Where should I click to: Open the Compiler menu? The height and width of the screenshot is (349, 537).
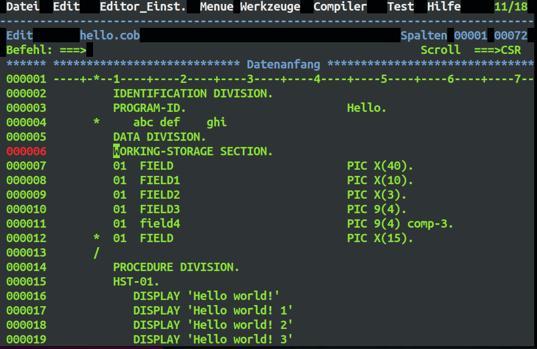coord(340,7)
